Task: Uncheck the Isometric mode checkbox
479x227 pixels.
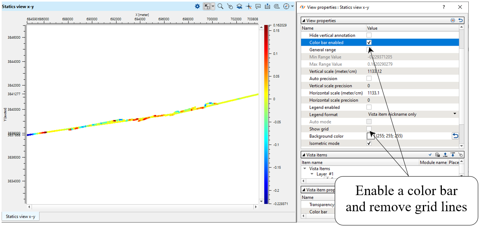Action: pyautogui.click(x=369, y=143)
